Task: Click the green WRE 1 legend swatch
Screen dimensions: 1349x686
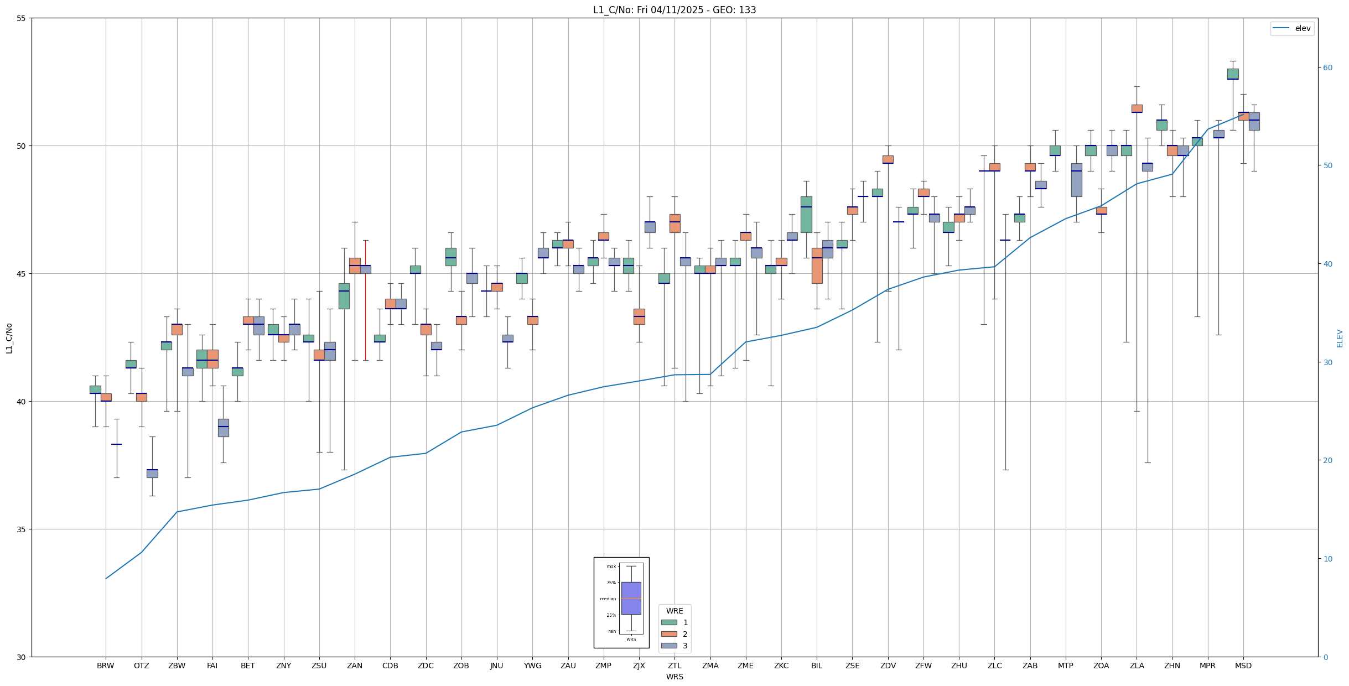Action: 668,622
